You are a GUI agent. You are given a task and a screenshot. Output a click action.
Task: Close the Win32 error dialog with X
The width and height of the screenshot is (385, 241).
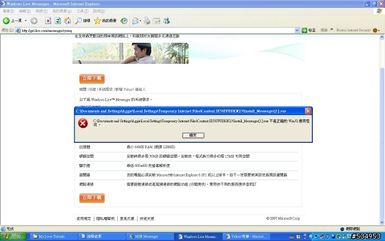pos(308,111)
